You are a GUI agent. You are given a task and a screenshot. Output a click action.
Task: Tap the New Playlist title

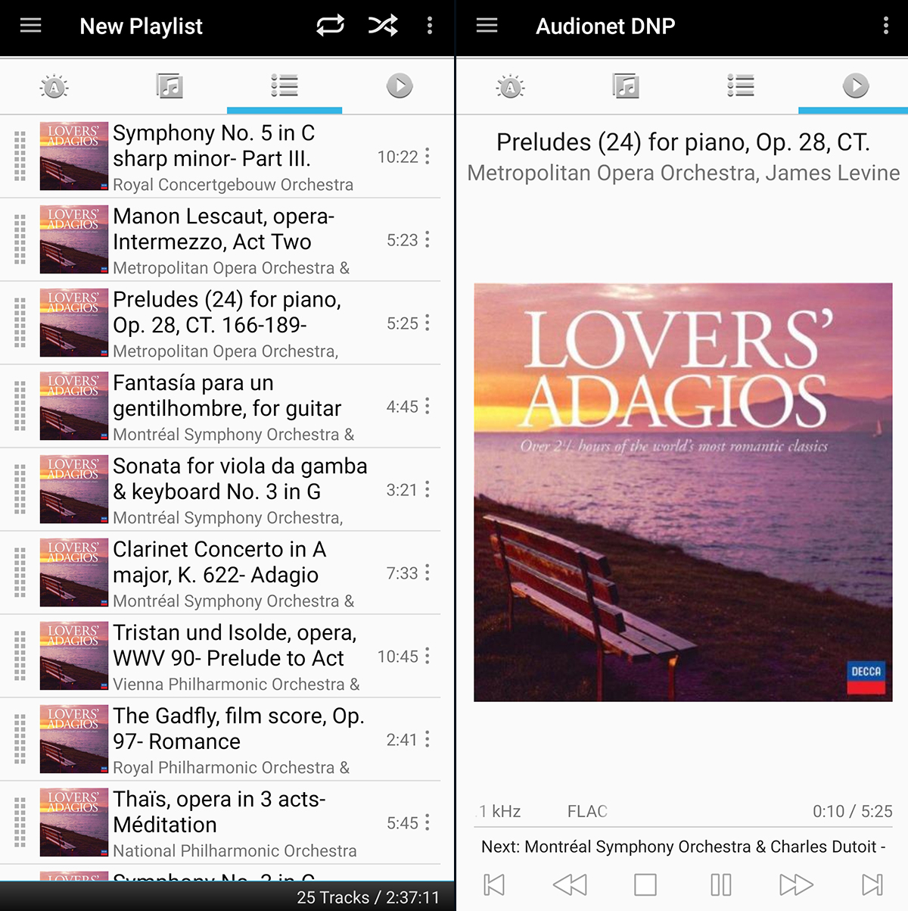tap(141, 27)
